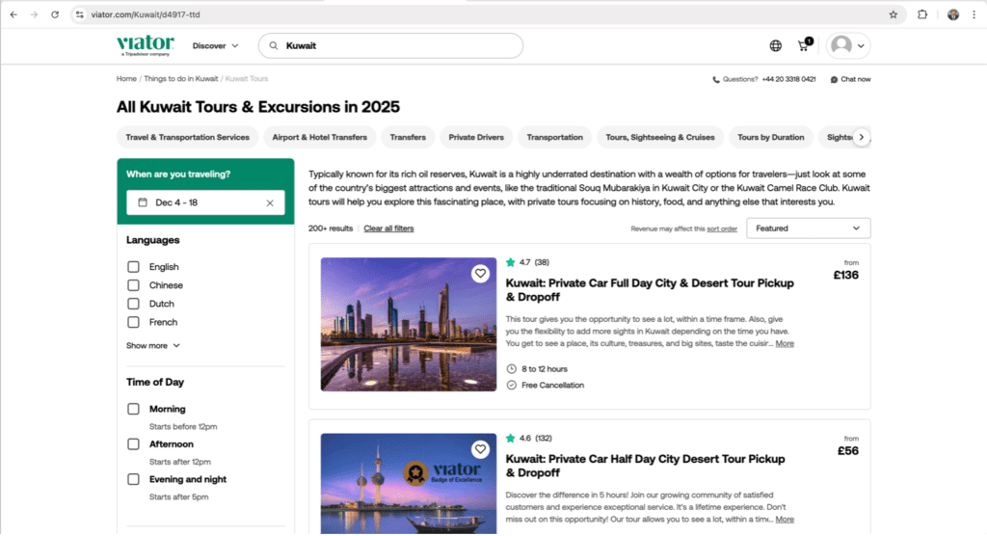
Task: Enable the Evening and night filter
Action: [x=133, y=479]
